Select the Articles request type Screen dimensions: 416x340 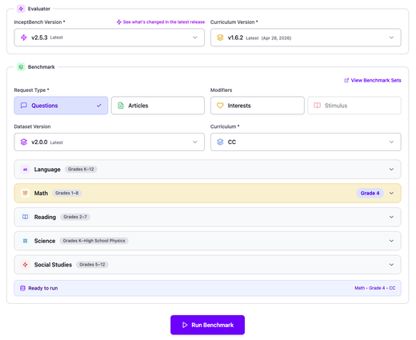pyautogui.click(x=158, y=106)
